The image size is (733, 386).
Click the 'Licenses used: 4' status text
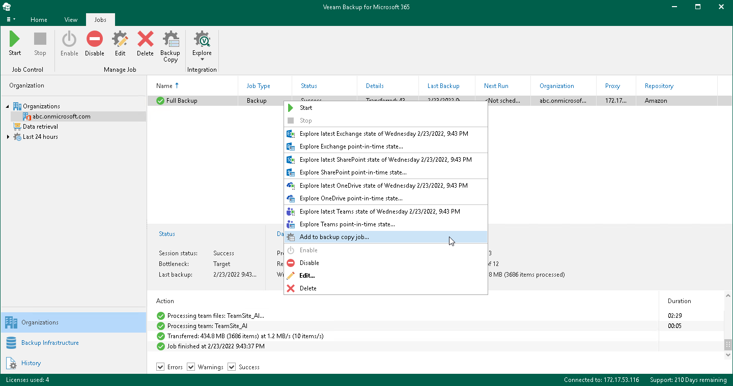pyautogui.click(x=27, y=380)
